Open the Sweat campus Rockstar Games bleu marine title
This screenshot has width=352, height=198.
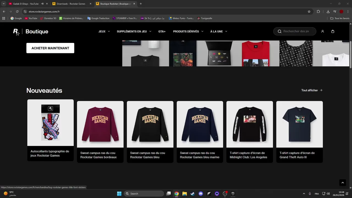click(200, 155)
